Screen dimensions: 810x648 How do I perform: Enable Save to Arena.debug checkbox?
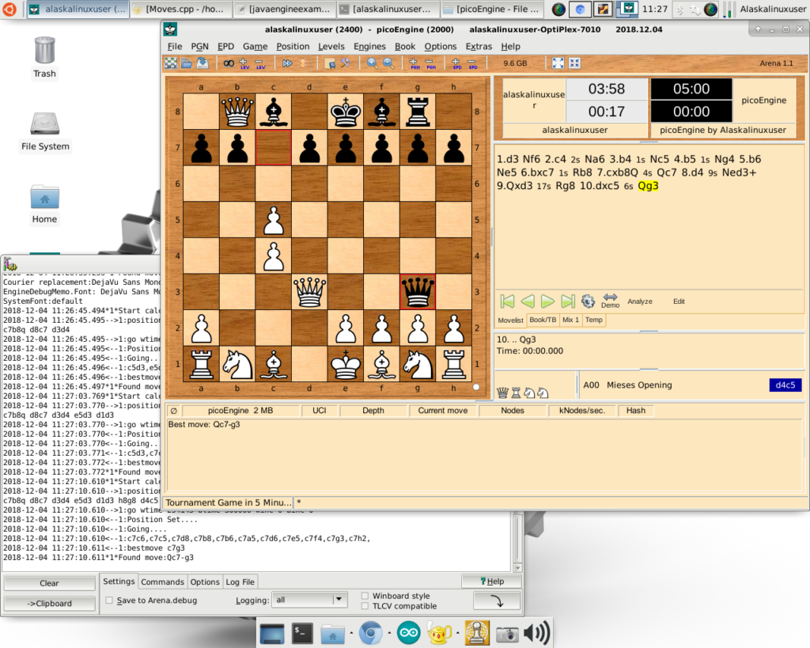click(x=109, y=601)
